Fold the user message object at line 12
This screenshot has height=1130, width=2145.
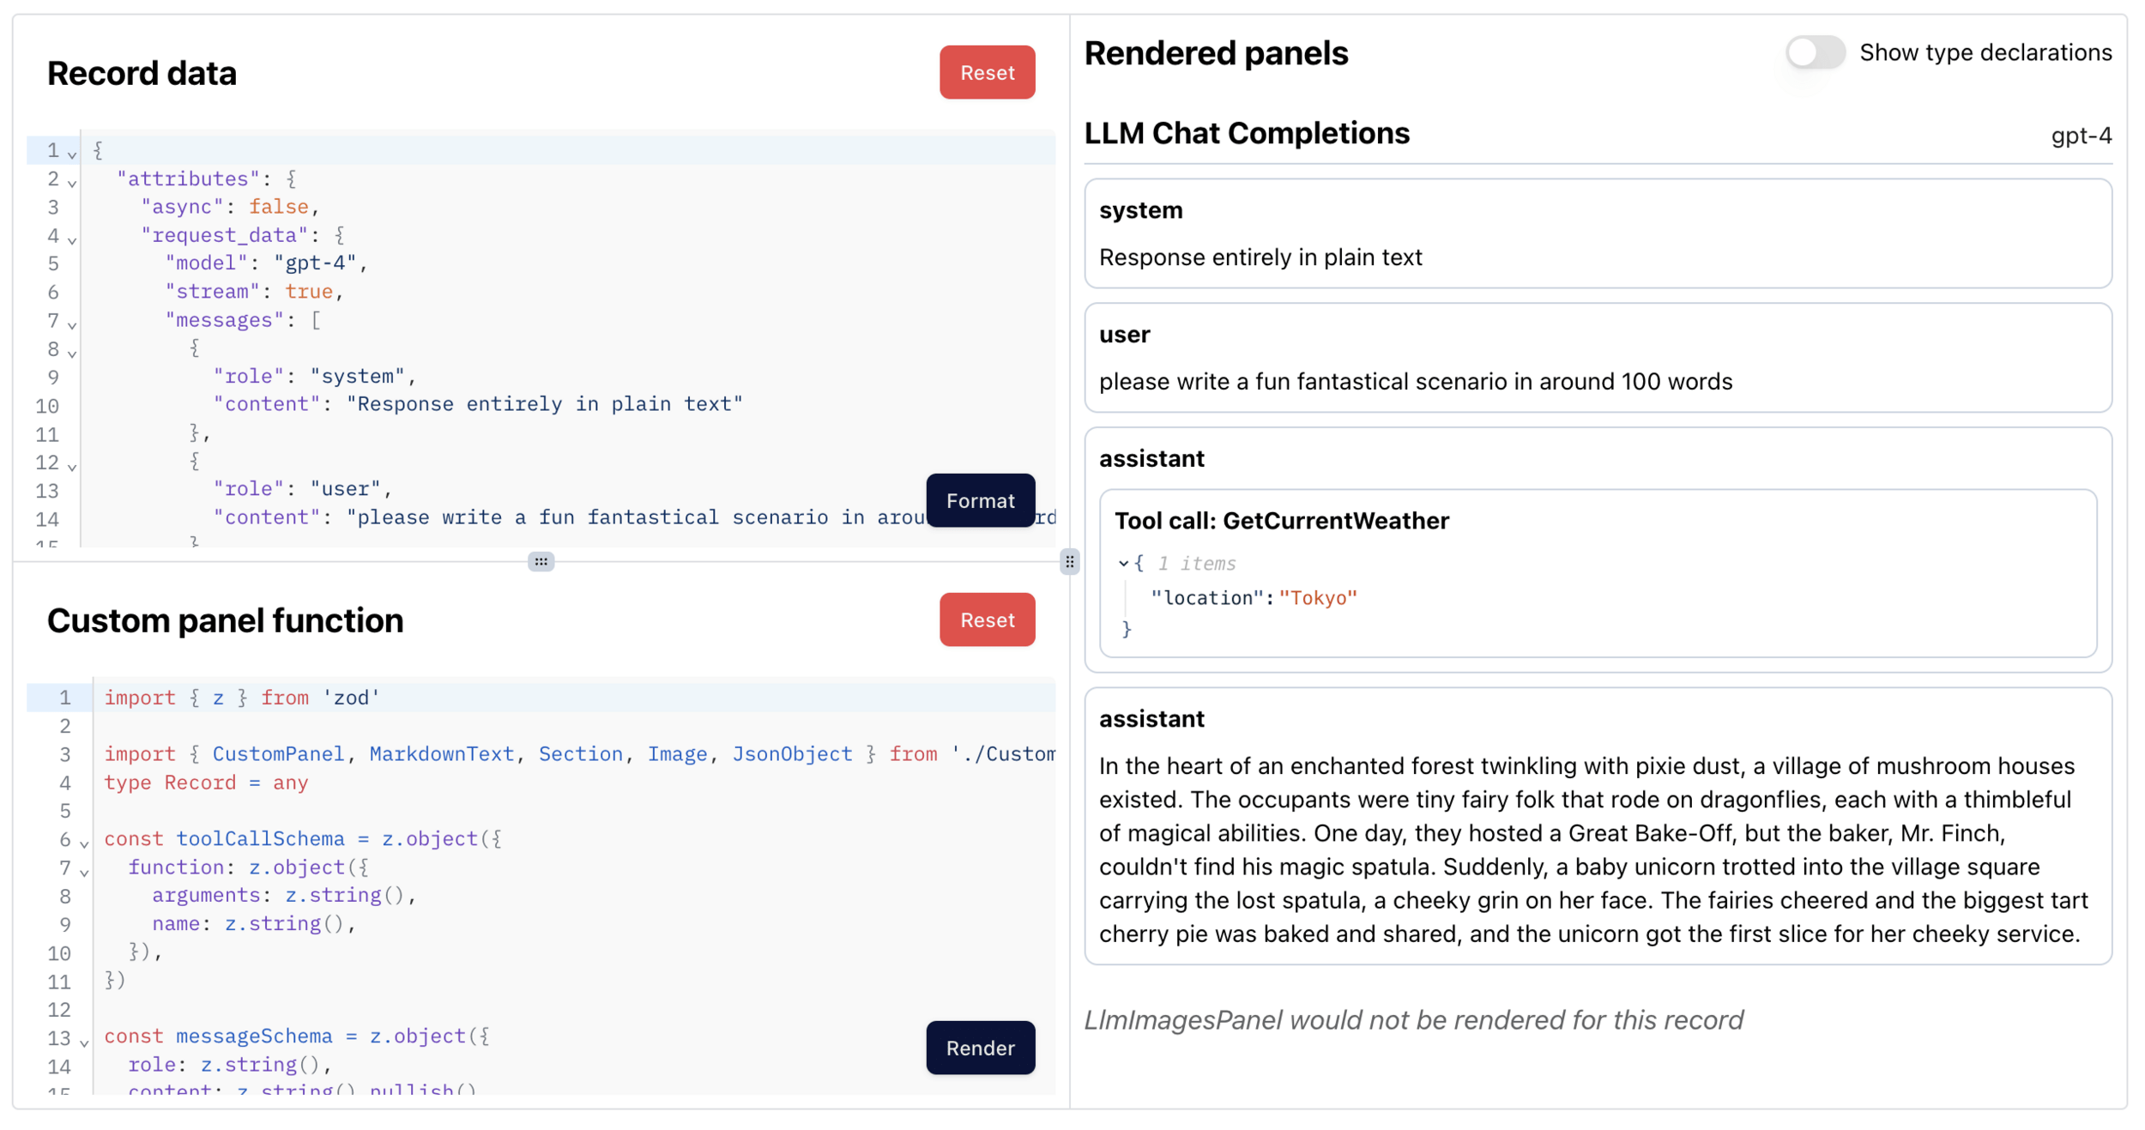coord(73,466)
